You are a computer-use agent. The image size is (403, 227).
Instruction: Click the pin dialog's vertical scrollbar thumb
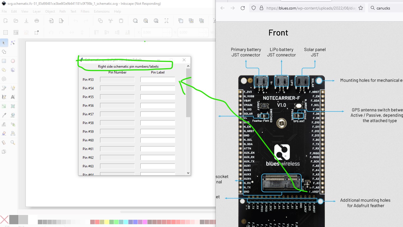pyautogui.click(x=188, y=93)
